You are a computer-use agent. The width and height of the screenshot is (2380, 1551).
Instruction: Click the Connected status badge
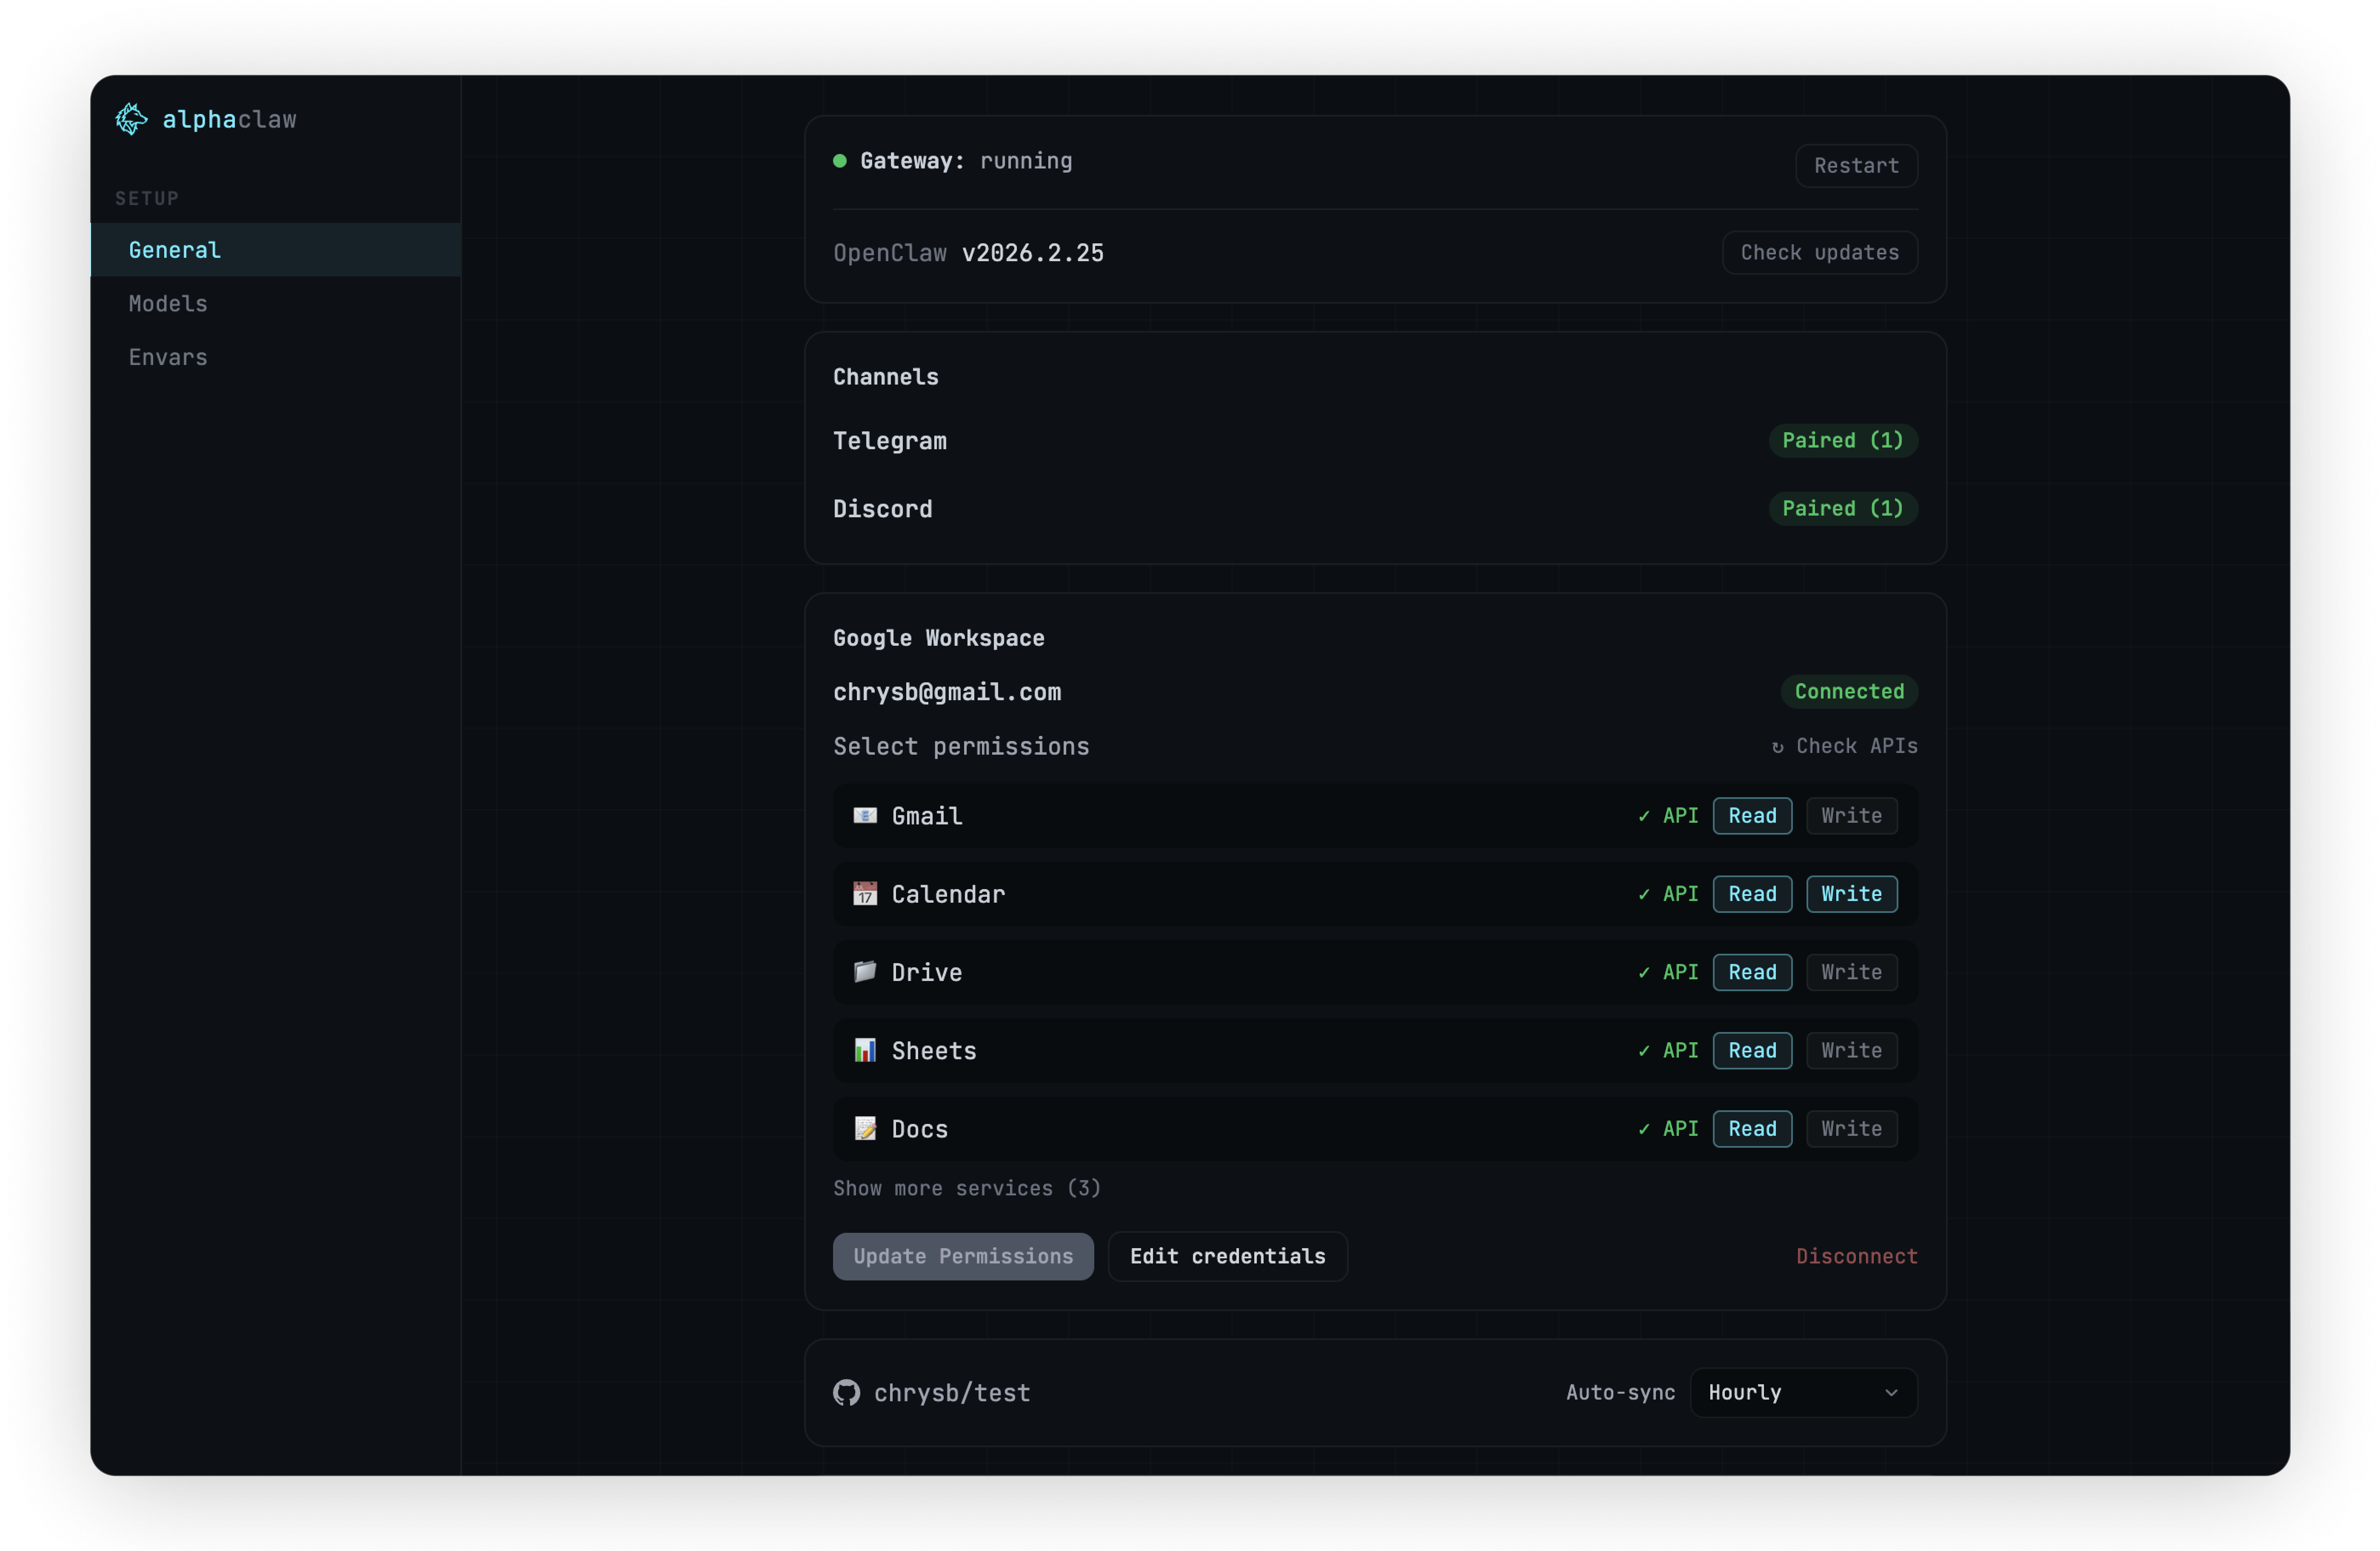pyautogui.click(x=1849, y=692)
